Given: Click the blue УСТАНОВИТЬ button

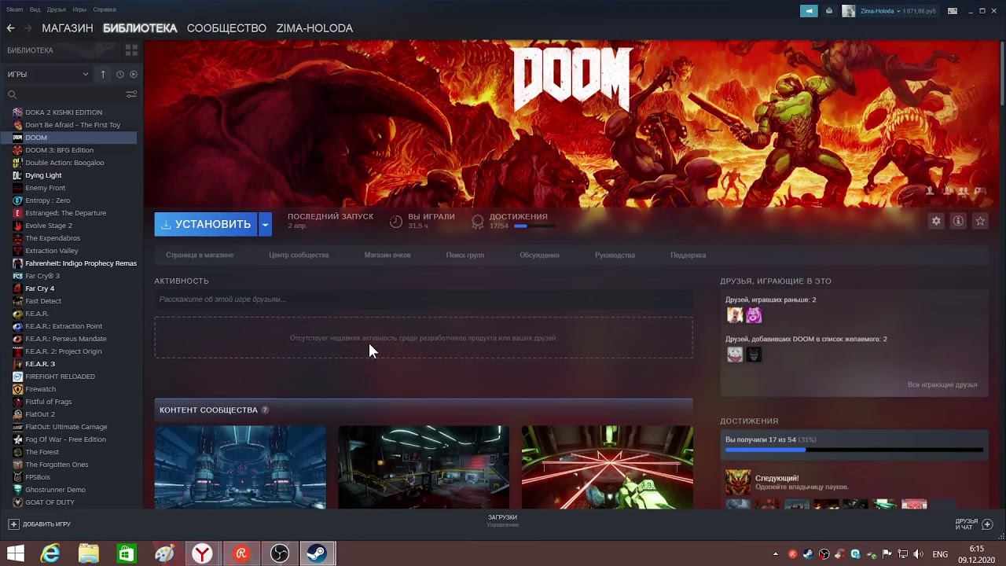Looking at the screenshot, I should [206, 224].
